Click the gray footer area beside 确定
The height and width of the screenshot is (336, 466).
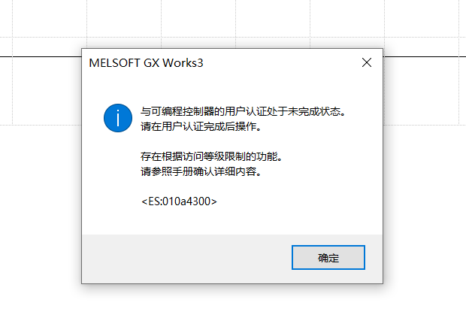click(x=186, y=258)
